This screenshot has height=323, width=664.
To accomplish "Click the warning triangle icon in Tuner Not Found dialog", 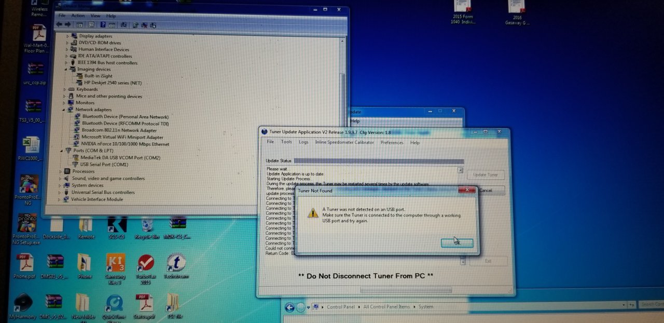I will [x=313, y=213].
